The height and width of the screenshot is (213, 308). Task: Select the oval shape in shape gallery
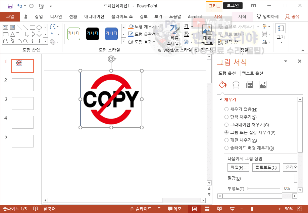pyautogui.click(x=39, y=27)
